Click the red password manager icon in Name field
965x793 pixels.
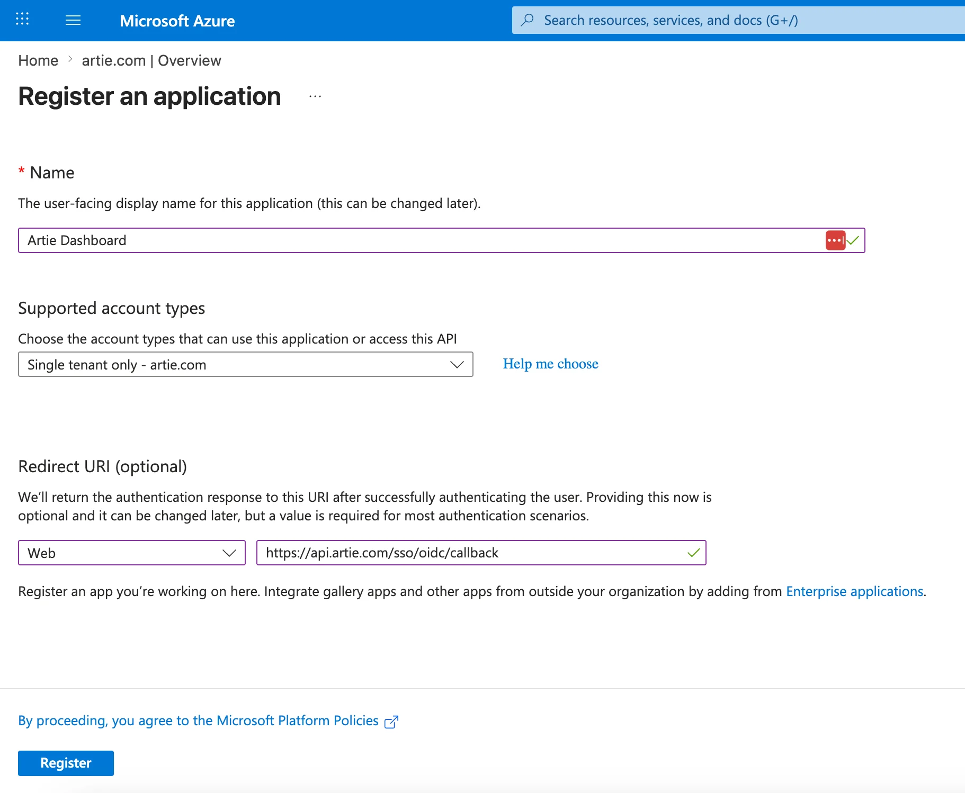pyautogui.click(x=835, y=240)
